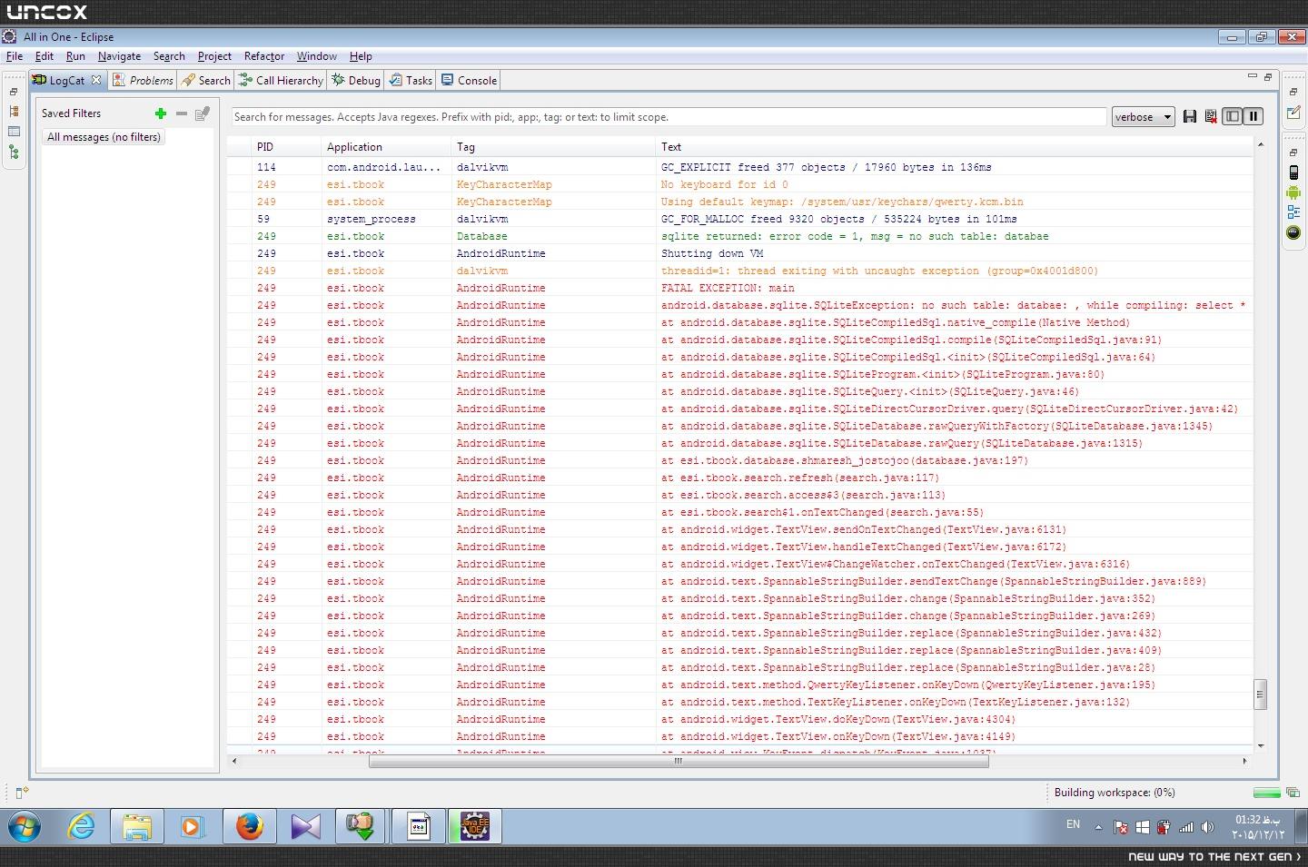Select the FATAL EXCEPTION: main log row
Screen dimensions: 1308x867
[739, 288]
